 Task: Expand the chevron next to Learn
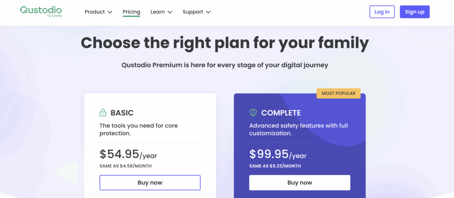coord(170,12)
